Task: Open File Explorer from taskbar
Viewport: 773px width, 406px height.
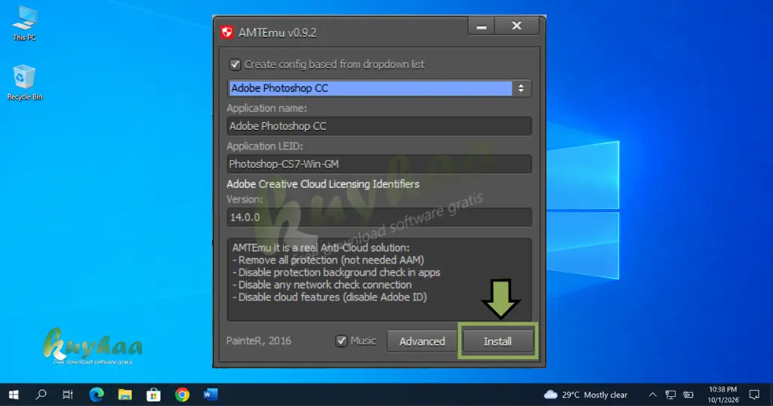Action: click(125, 395)
